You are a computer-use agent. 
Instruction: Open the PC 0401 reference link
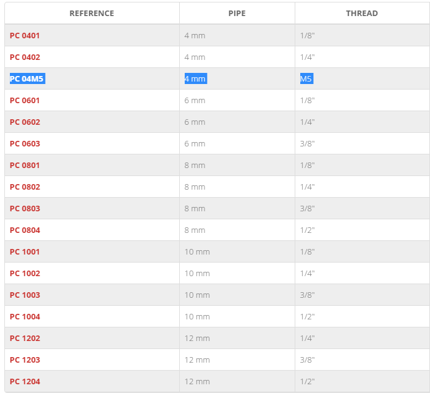coord(25,36)
